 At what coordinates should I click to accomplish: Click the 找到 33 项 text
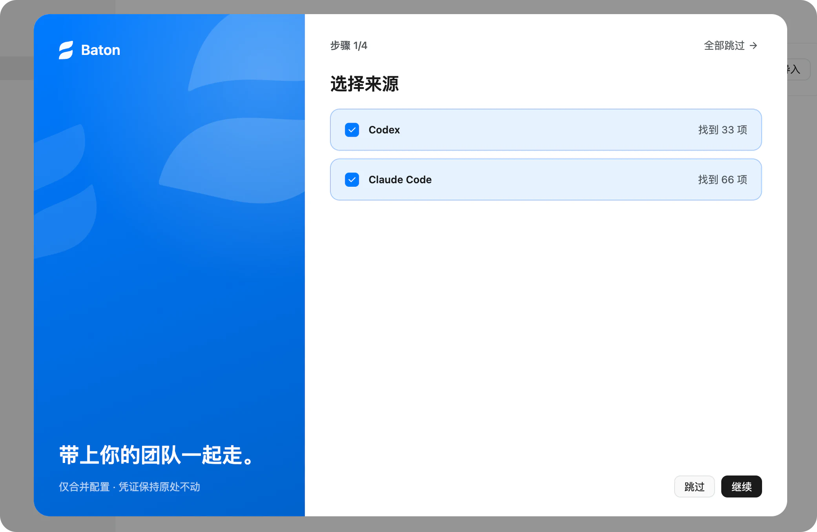pyautogui.click(x=722, y=130)
